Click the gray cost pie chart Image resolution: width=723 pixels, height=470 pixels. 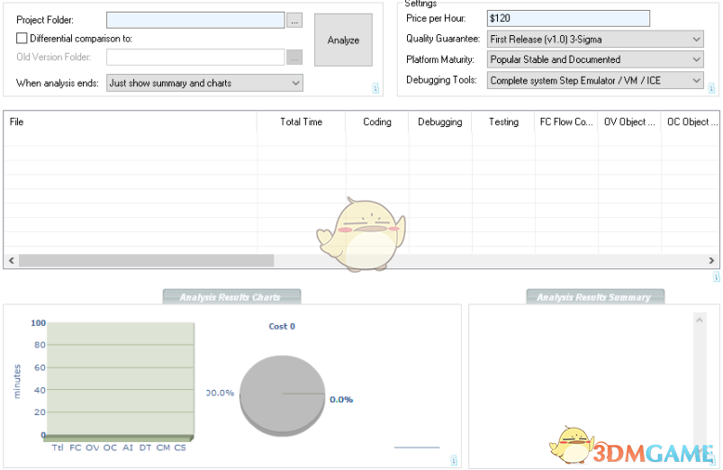tap(282, 396)
